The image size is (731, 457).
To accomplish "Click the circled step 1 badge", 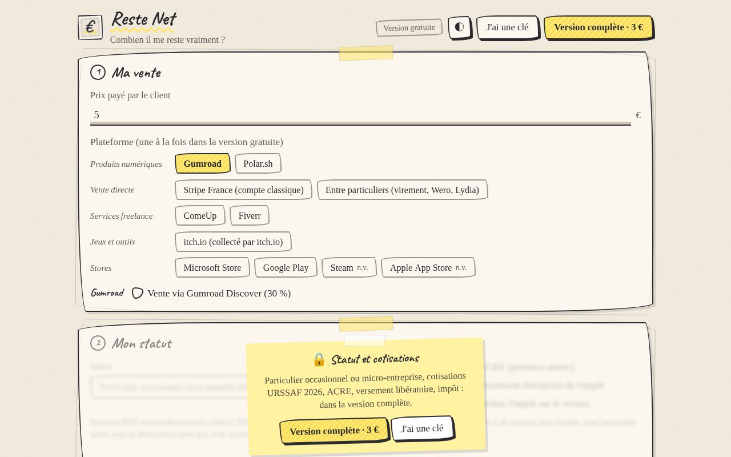I will [98, 72].
